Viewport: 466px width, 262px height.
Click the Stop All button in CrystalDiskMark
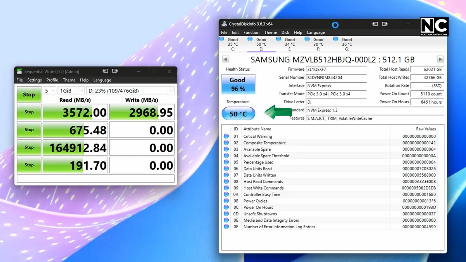(x=29, y=94)
